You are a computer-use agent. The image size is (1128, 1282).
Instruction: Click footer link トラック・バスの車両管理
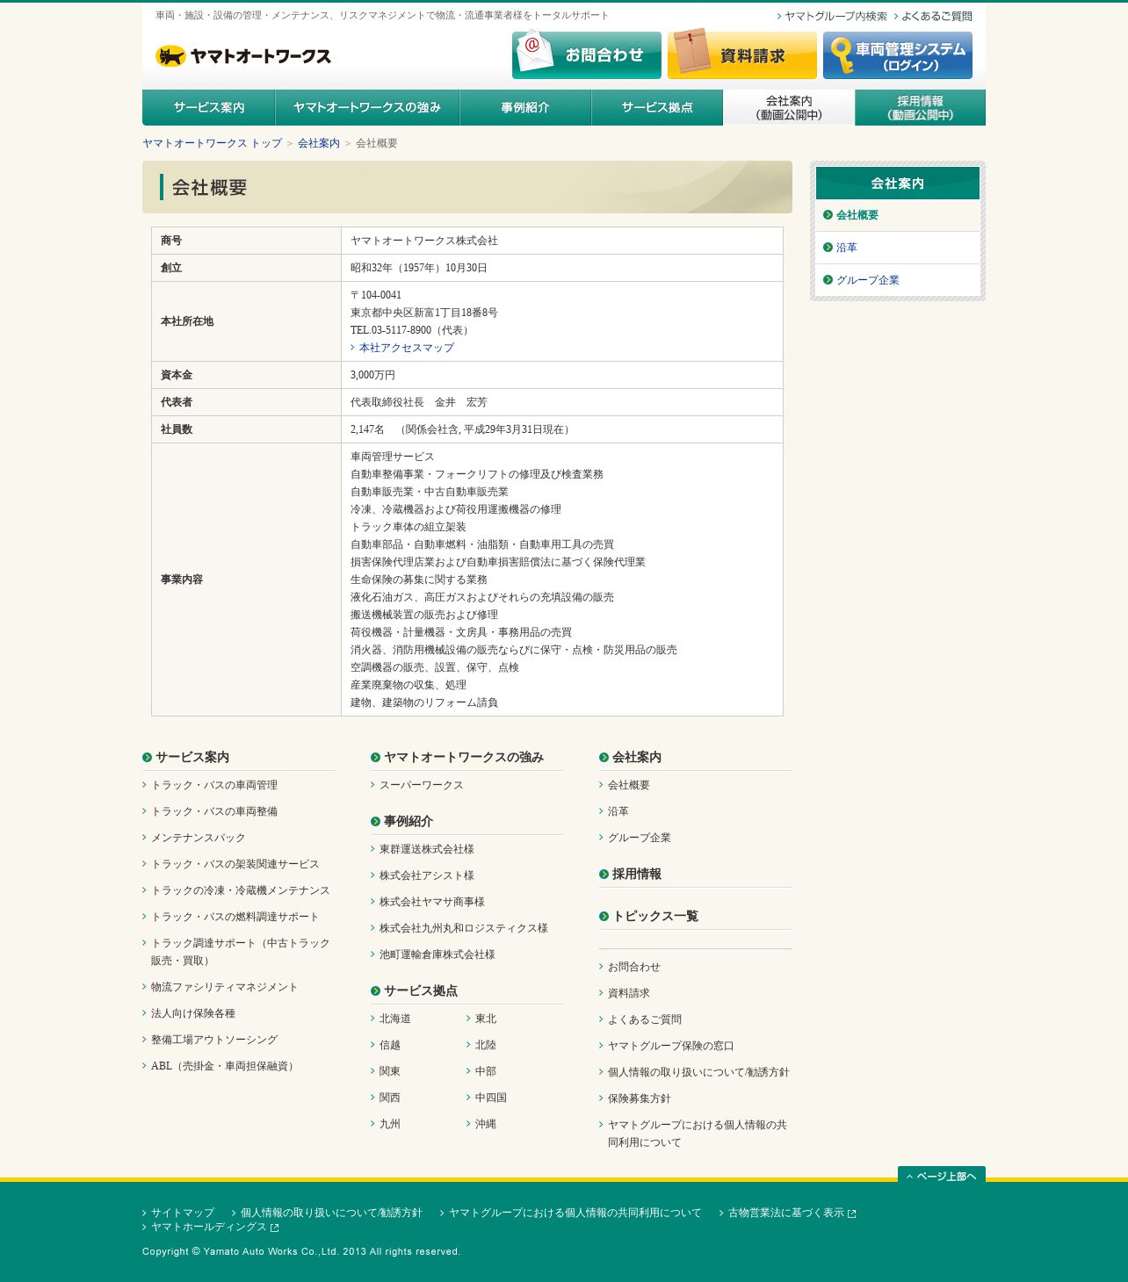click(x=214, y=785)
